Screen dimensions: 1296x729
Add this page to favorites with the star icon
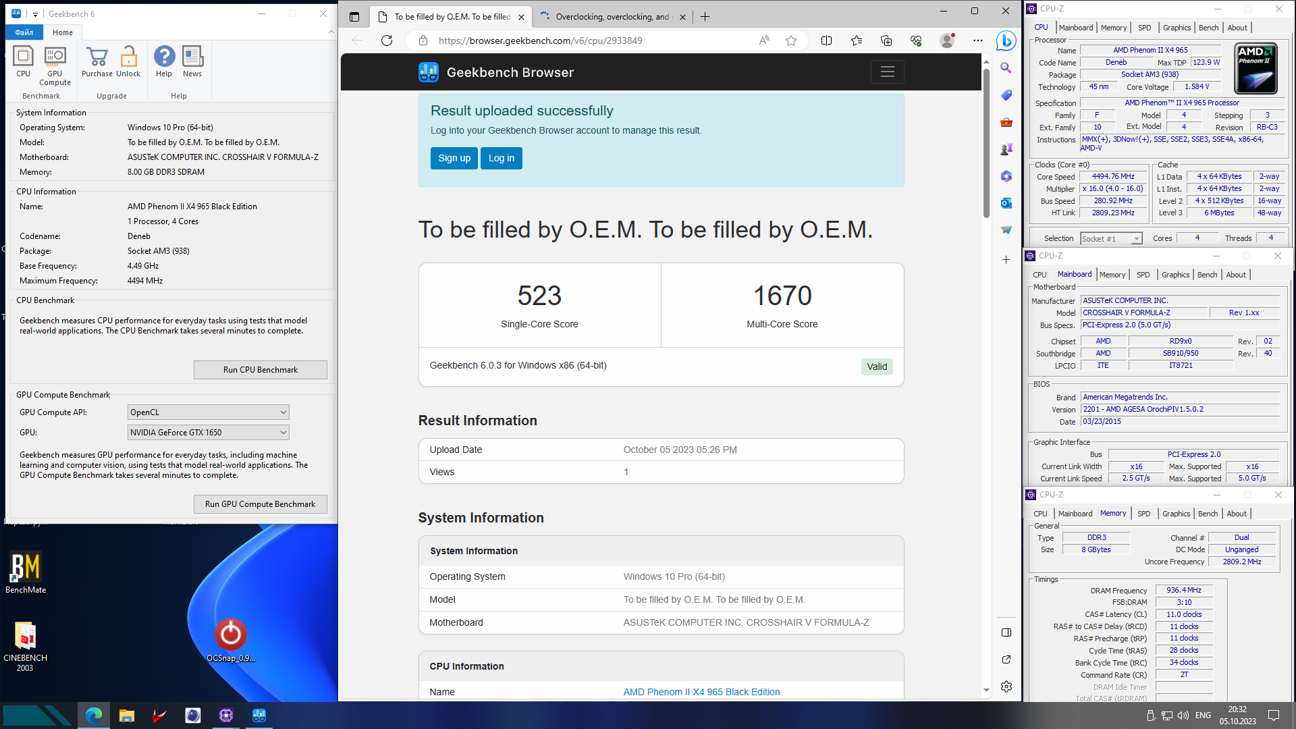click(x=791, y=40)
